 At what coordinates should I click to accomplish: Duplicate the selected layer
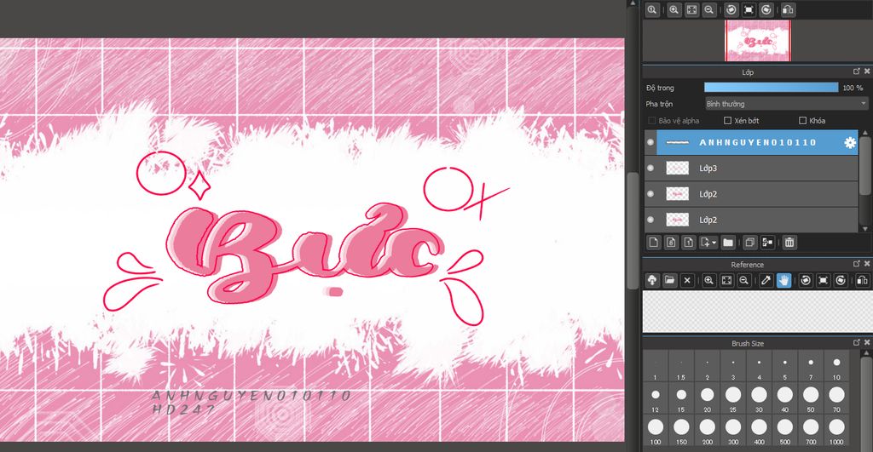click(x=750, y=243)
